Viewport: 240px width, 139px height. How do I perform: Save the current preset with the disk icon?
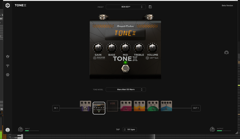tap(150, 7)
